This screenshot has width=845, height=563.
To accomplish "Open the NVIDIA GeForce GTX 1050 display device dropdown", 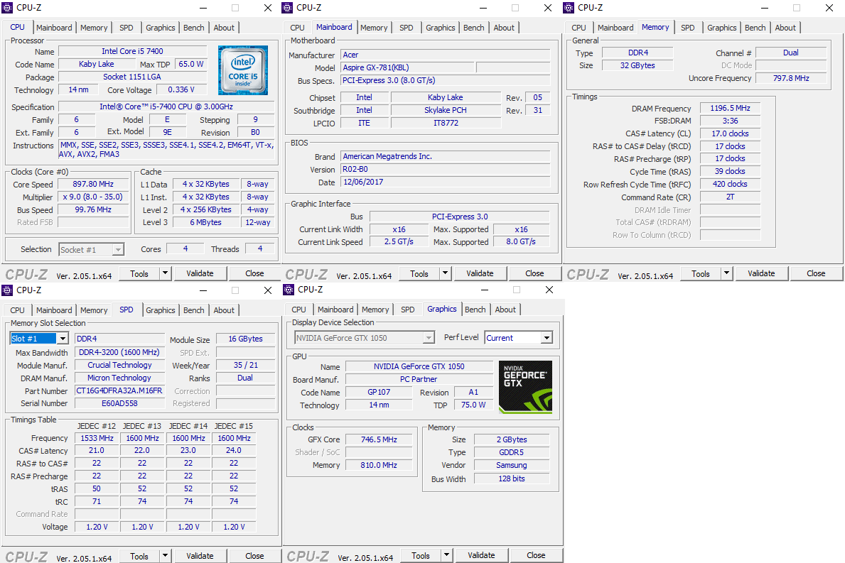I will click(429, 338).
